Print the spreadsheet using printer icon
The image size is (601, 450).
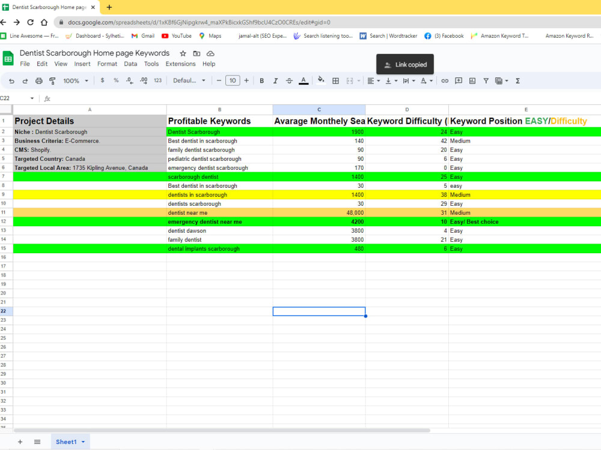(38, 81)
